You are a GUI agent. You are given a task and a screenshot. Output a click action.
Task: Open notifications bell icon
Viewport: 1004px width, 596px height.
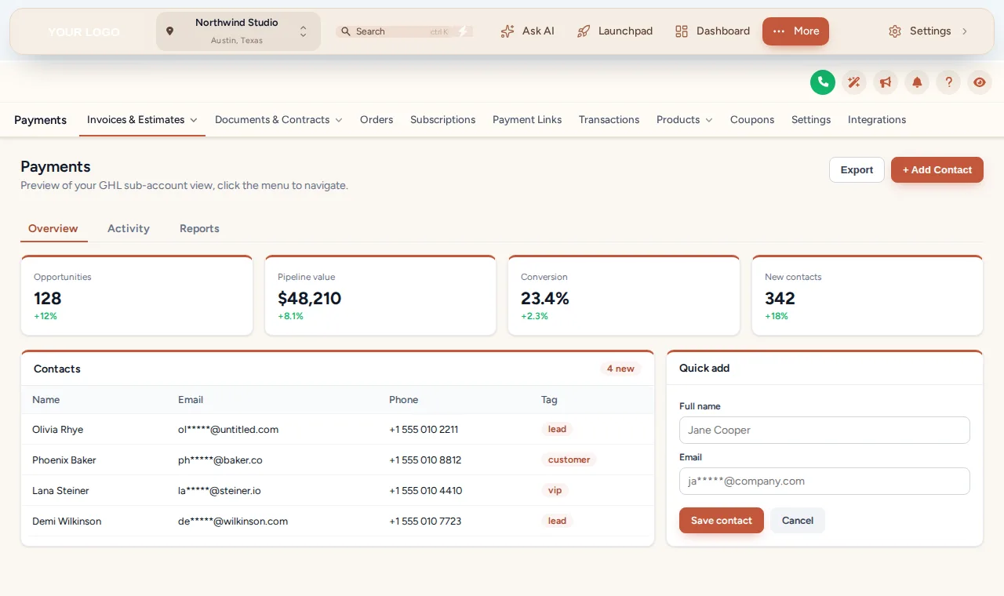(917, 82)
